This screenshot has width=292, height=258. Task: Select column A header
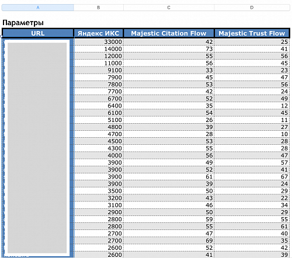click(x=38, y=8)
